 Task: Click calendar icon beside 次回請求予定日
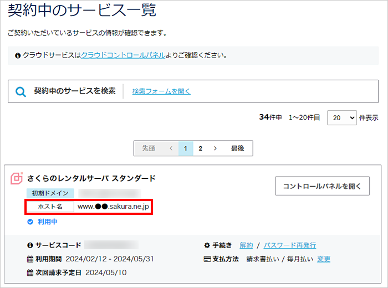[30, 272]
